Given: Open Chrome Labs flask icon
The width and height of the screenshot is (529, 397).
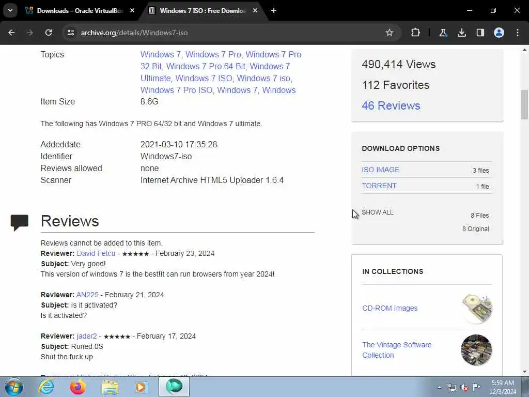Looking at the screenshot, I should coord(443,33).
